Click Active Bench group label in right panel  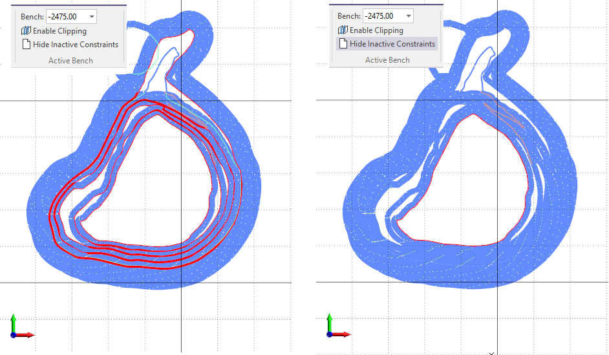pos(387,60)
